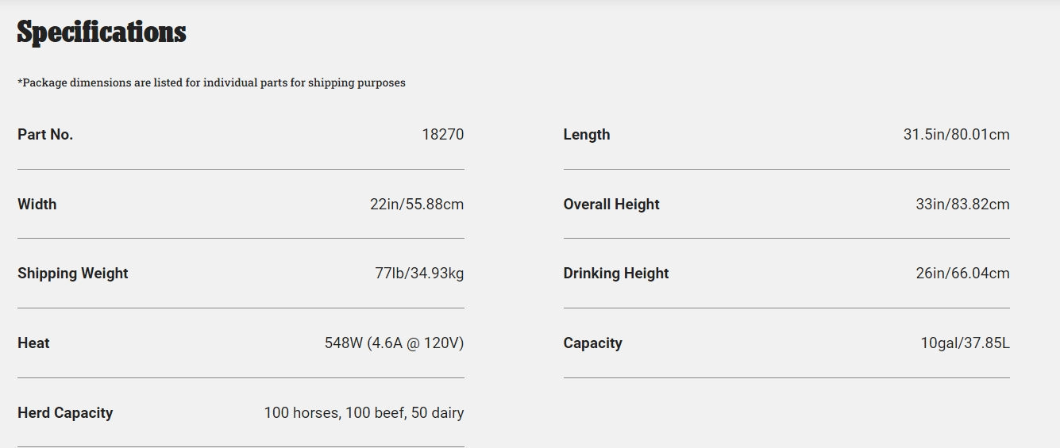Click the Length label

tap(587, 135)
